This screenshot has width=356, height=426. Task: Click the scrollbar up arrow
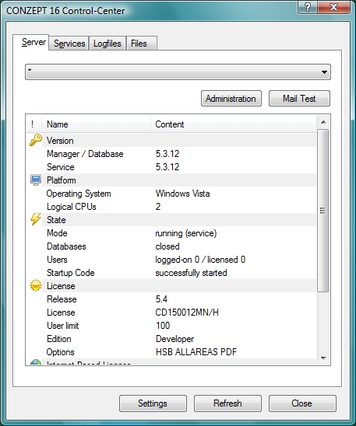click(323, 122)
